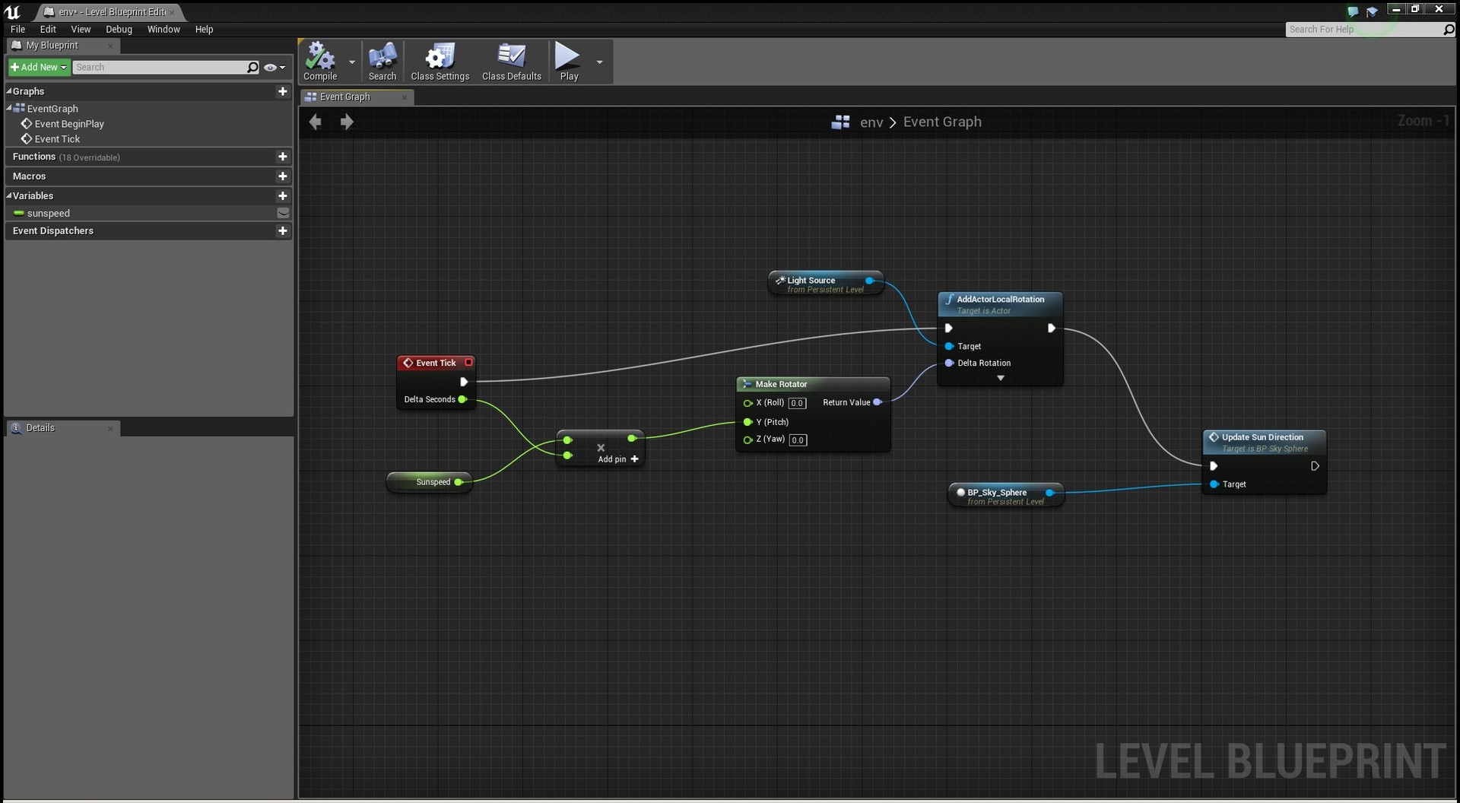The height and width of the screenshot is (803, 1460).
Task: Select the Event Tick node header
Action: [x=436, y=363]
